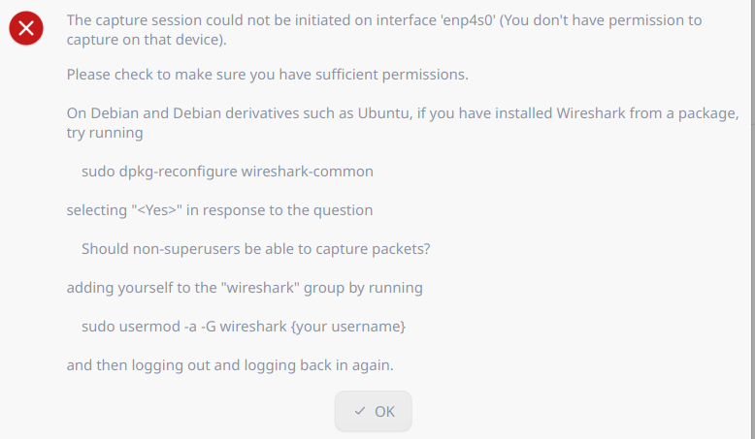The image size is (755, 439).
Task: Click the 'sudo usermod -a -G wireshark' command
Action: pos(184,326)
